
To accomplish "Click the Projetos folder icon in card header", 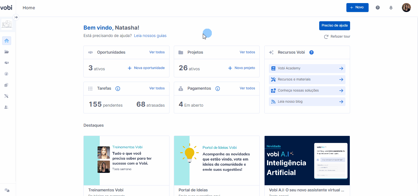I will coord(181,52).
